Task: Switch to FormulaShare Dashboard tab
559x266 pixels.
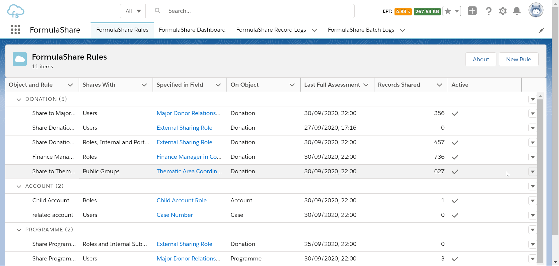Action: coord(192,30)
